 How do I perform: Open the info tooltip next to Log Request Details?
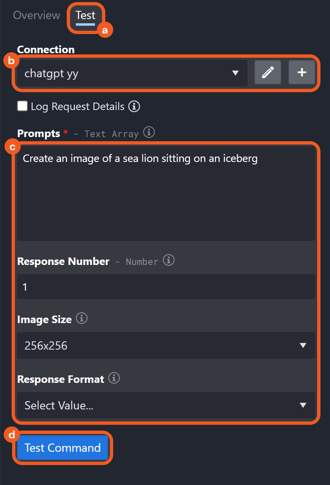(x=134, y=106)
